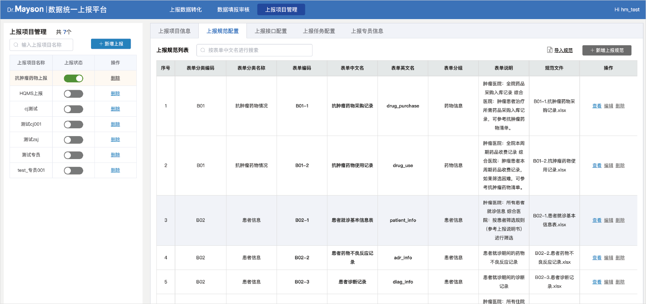Image resolution: width=646 pixels, height=304 pixels.
Task: Click the 新增上报 button
Action: pyautogui.click(x=111, y=44)
